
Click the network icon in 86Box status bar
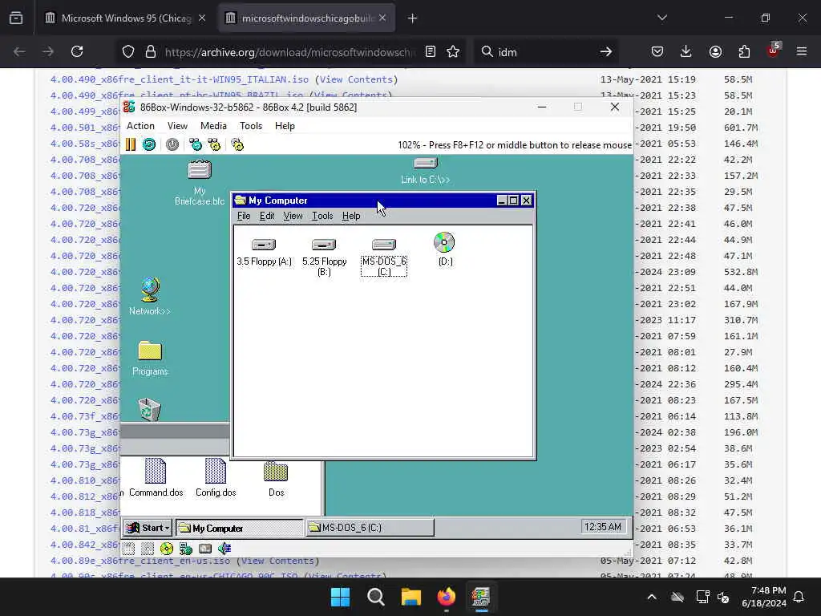pyautogui.click(x=185, y=549)
